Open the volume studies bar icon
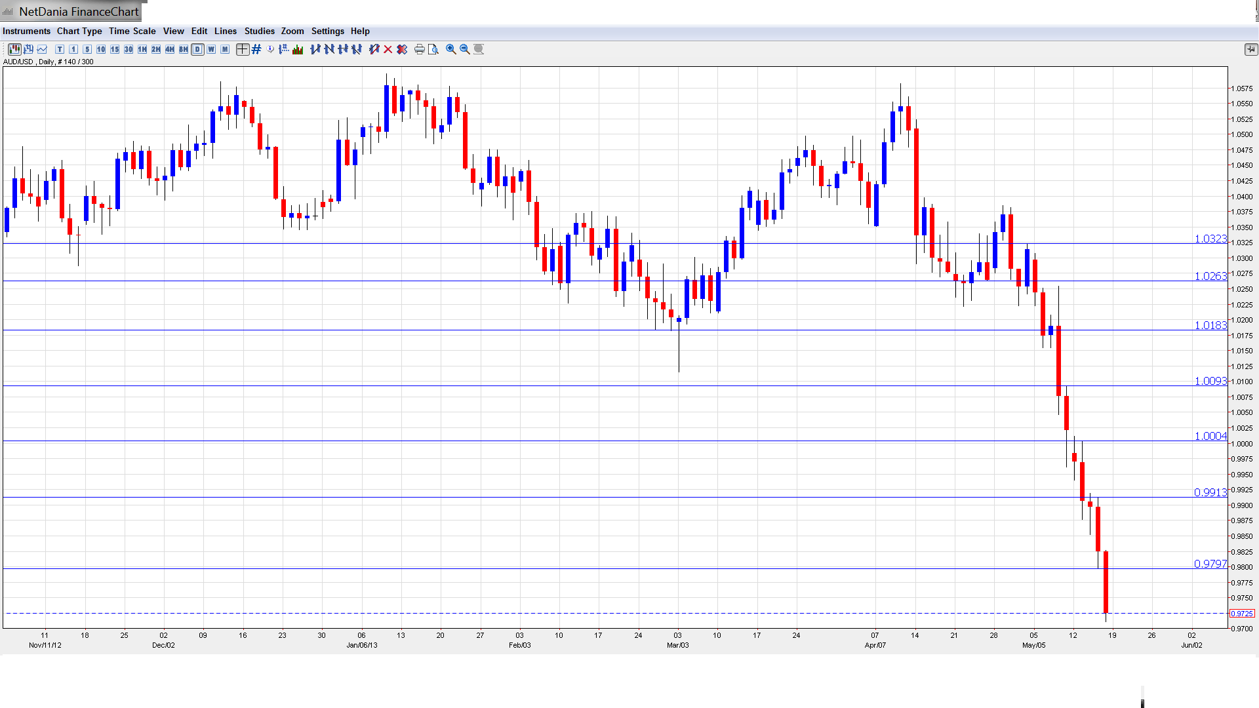 coord(298,49)
